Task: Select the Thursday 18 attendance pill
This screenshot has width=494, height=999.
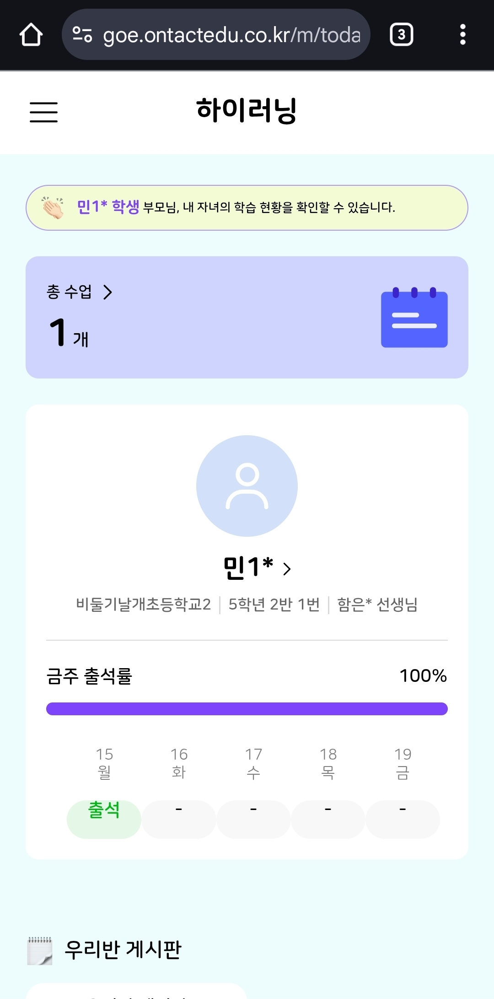Action: click(x=328, y=819)
